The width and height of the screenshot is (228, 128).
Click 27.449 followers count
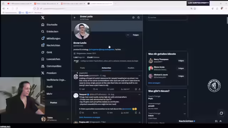[93, 57]
